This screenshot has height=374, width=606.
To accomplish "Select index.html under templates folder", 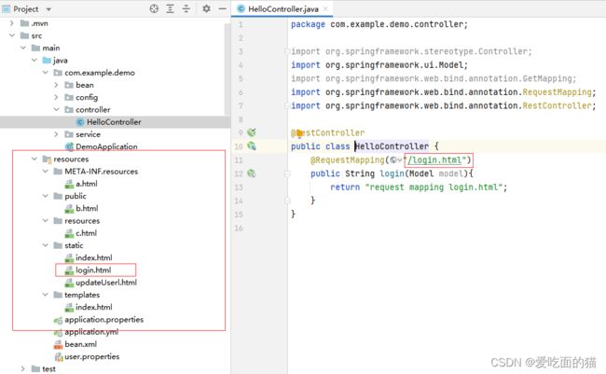I will (93, 307).
